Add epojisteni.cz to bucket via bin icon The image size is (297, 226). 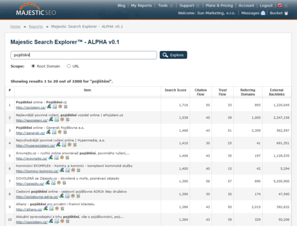coord(68,120)
